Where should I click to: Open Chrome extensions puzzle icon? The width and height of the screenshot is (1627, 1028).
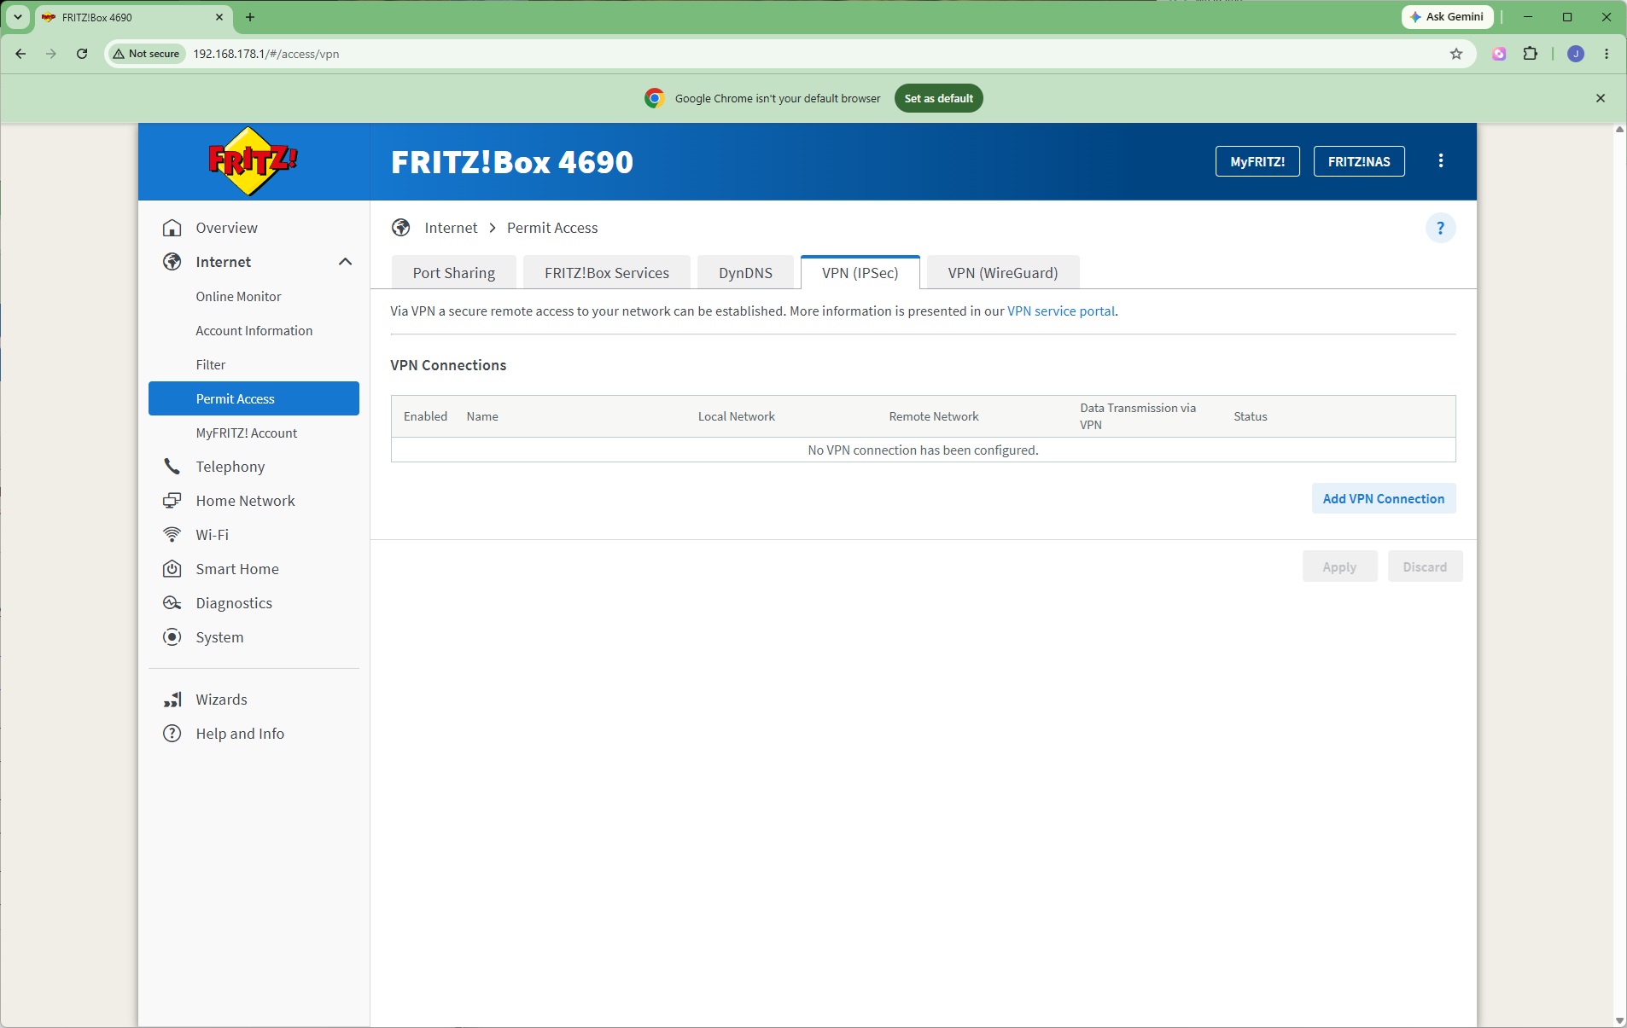(1531, 54)
